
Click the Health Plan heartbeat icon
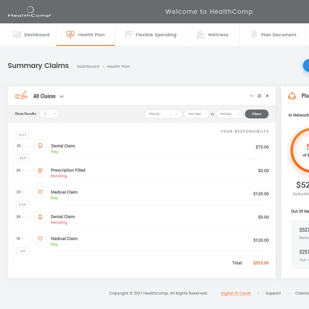[70, 35]
